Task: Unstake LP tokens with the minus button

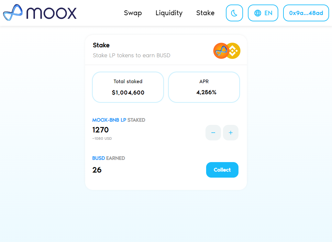Action: tap(213, 133)
